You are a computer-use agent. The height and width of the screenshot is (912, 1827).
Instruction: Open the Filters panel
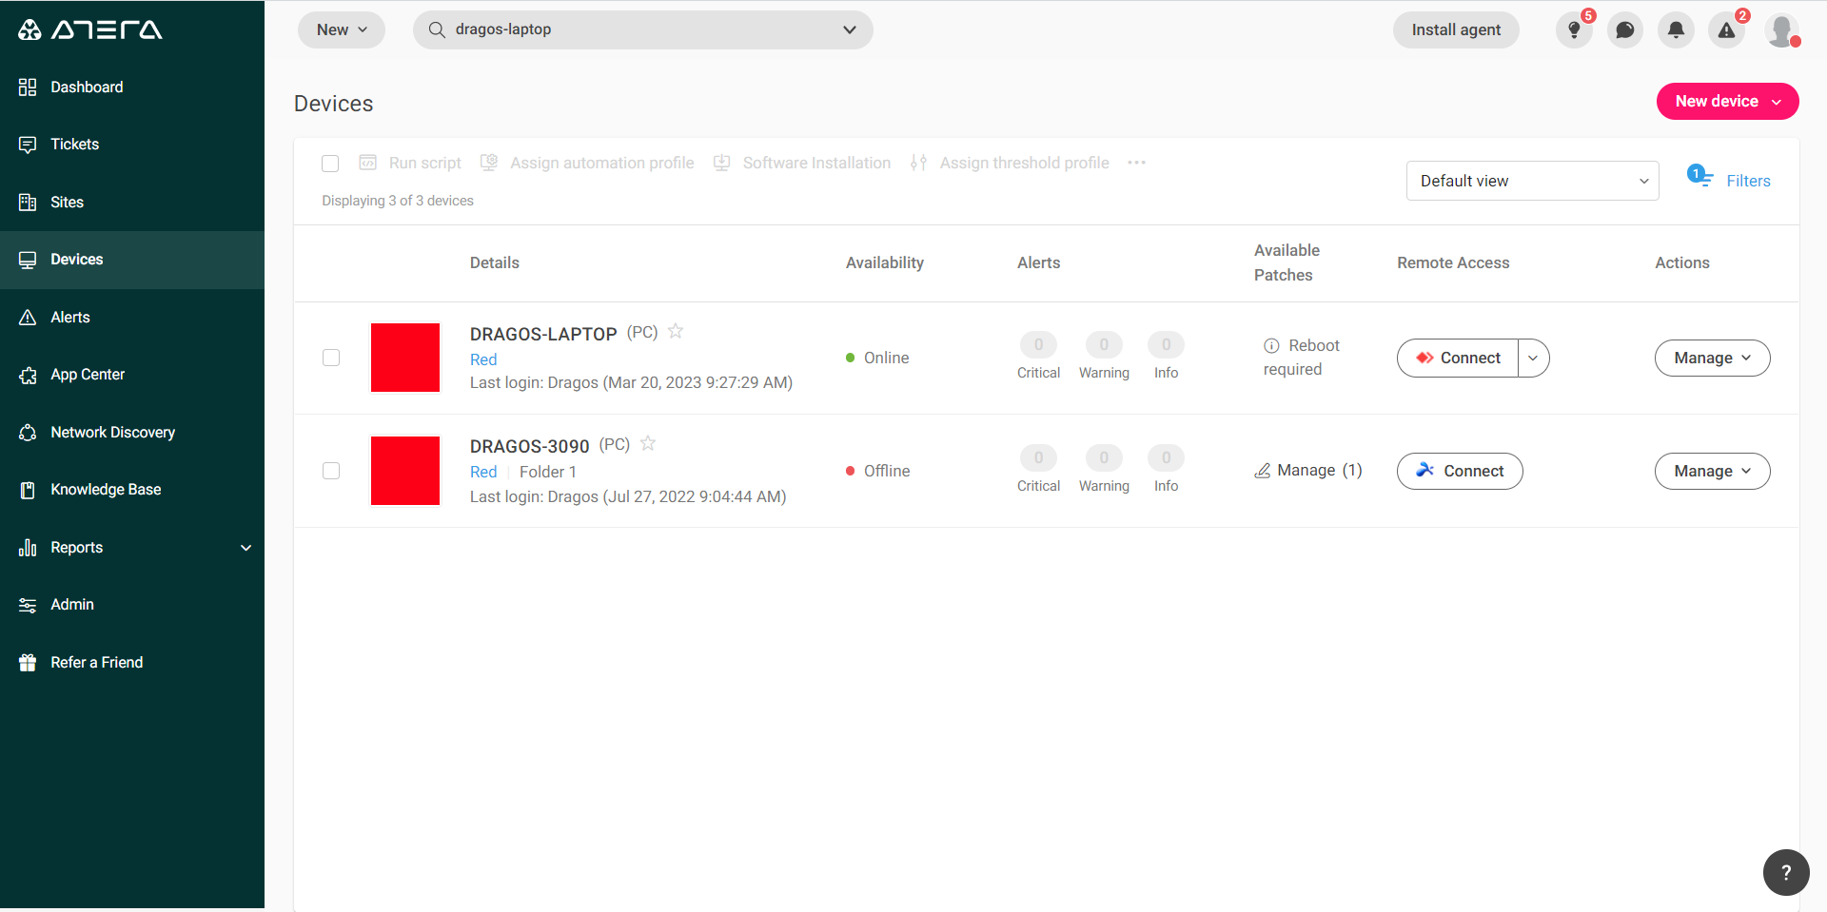tap(1729, 179)
